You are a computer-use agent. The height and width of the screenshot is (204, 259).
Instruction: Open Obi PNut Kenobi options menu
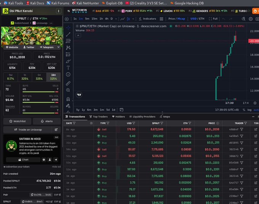coord(59,11)
